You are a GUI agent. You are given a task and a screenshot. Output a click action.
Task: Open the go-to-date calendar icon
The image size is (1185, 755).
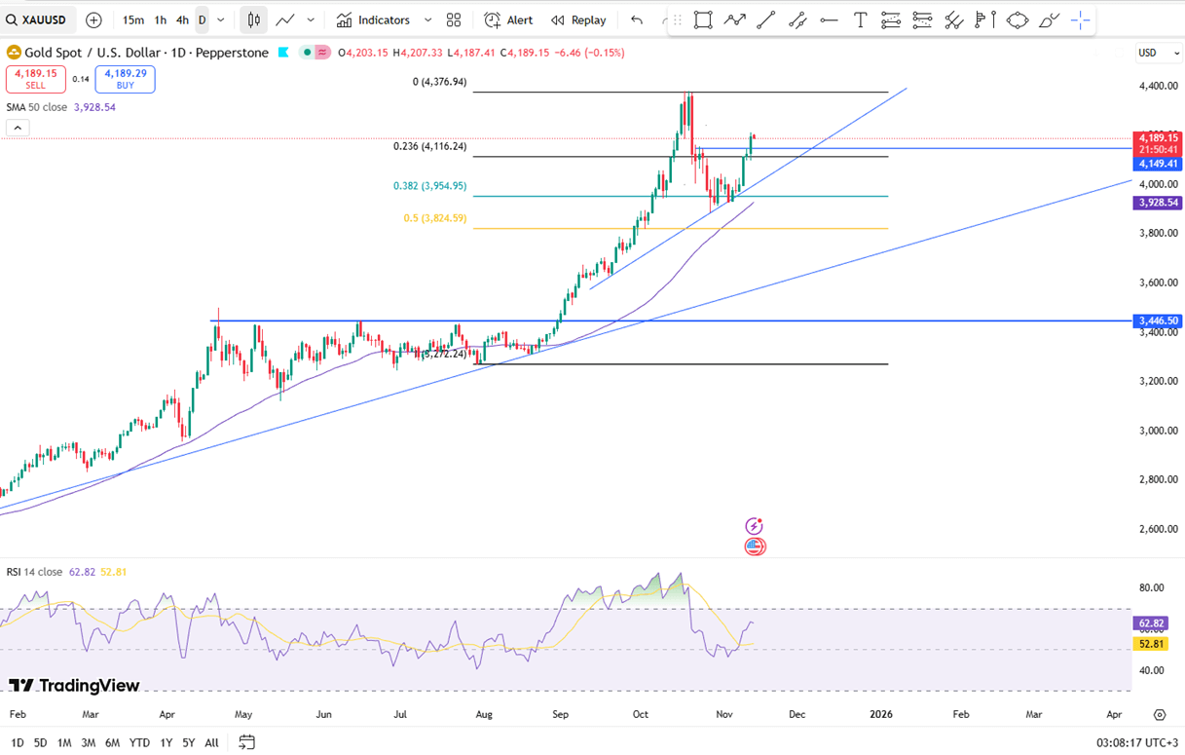(246, 742)
